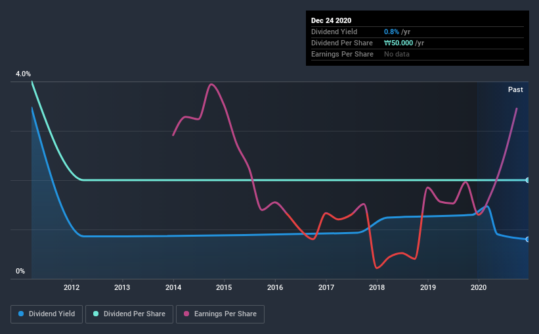Viewport: 539px width, 334px height.
Task: Click the Dividend Per Share endpoint marker
Action: [x=528, y=180]
